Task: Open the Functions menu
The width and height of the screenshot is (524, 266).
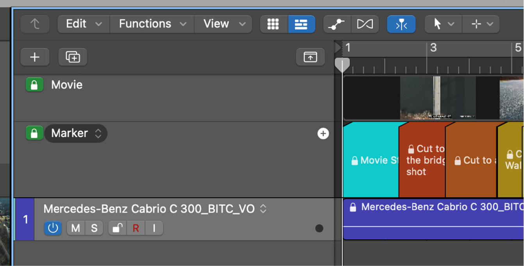Action: point(152,24)
